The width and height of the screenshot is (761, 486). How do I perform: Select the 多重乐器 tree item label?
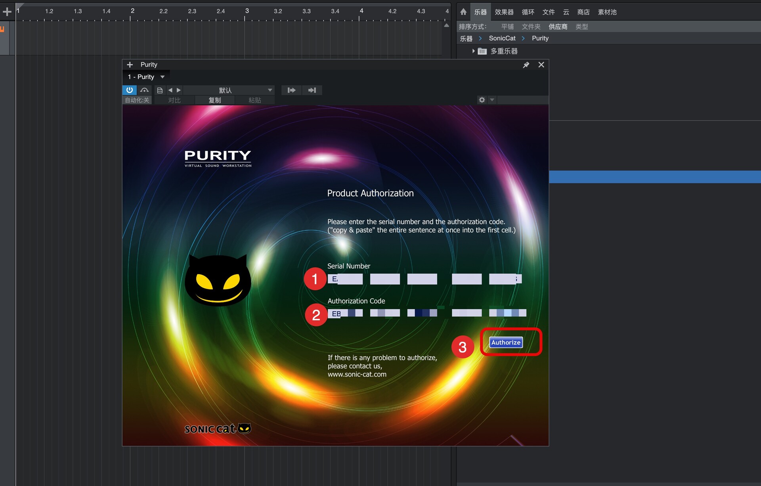coord(504,51)
